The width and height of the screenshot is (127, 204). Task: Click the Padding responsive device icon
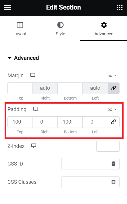[36, 109]
